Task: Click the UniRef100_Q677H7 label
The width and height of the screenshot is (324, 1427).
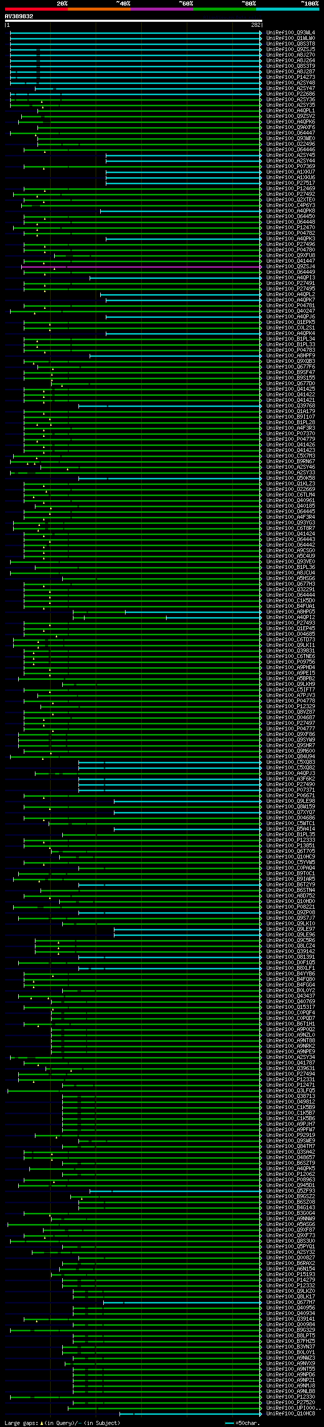Action: pos(291,1302)
